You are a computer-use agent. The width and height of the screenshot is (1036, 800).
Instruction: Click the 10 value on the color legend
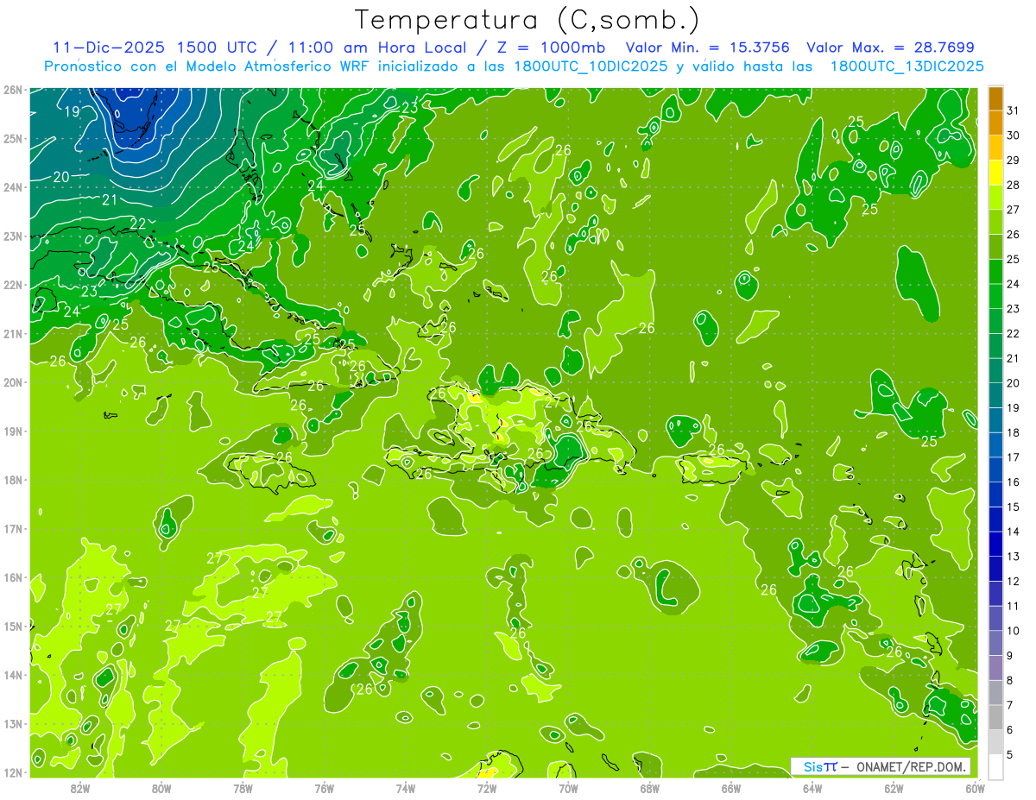1013,631
